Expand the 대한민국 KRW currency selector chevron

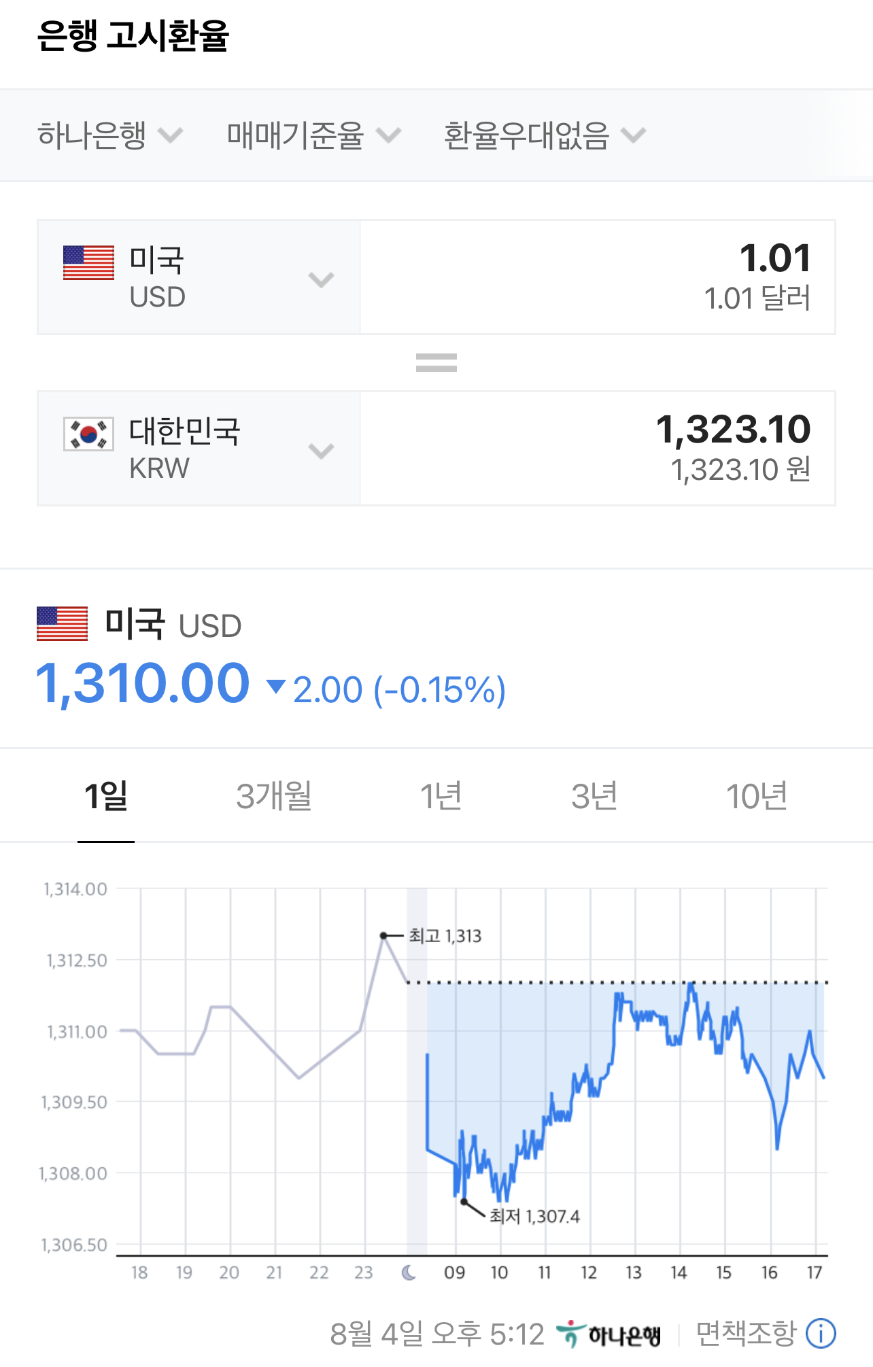point(321,450)
